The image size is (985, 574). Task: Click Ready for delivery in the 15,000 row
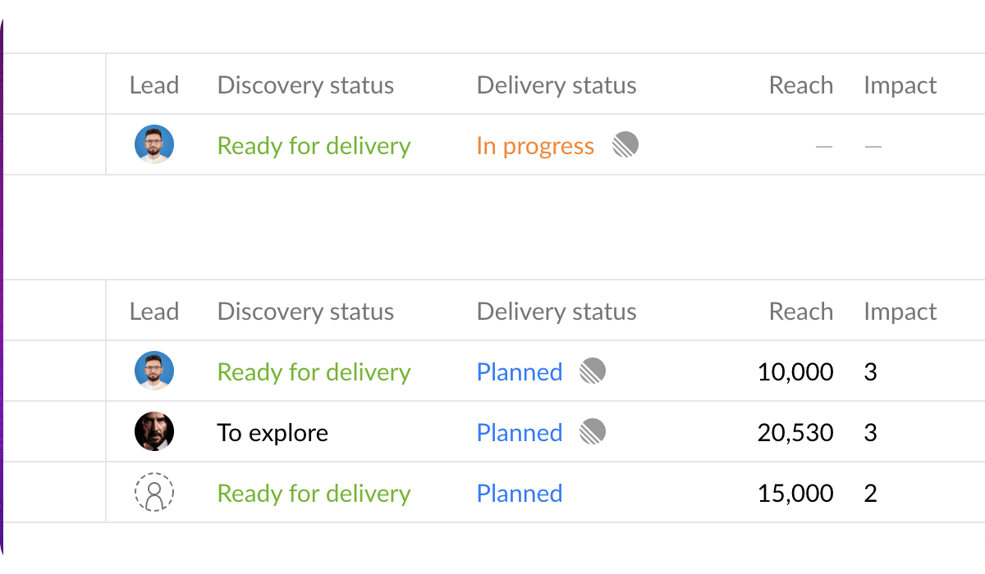click(x=314, y=494)
